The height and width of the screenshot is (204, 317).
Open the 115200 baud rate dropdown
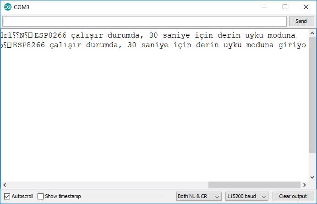pos(247,196)
